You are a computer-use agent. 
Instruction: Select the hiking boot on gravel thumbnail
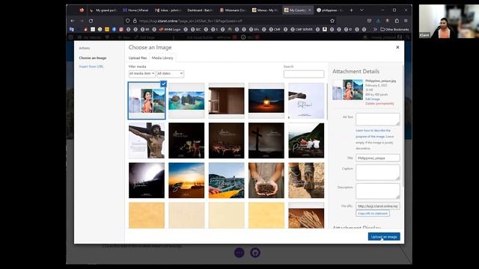306,180
